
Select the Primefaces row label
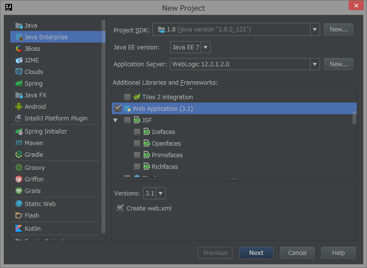click(x=167, y=155)
